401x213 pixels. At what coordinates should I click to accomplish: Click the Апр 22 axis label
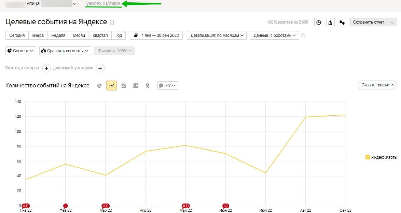point(146,210)
